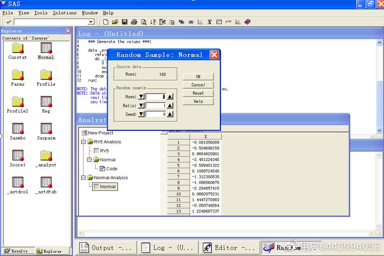Decrease the Seed value with down arrow
384x256 pixels.
tap(141, 114)
